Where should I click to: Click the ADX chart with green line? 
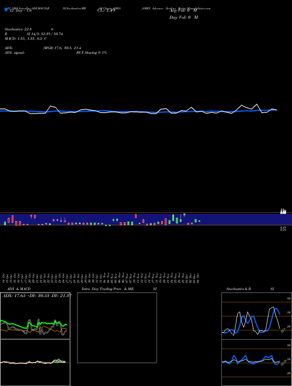tap(35, 316)
